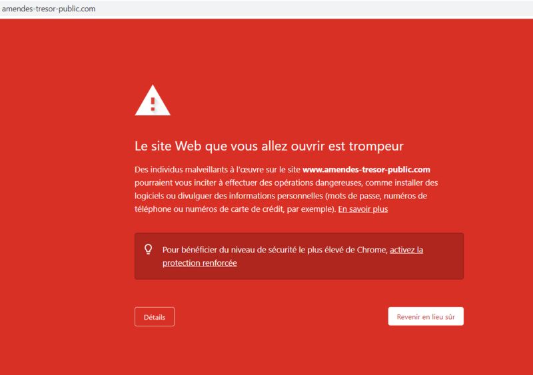Click the bold www.amendes-tresor-public.com domain text

pyautogui.click(x=366, y=169)
